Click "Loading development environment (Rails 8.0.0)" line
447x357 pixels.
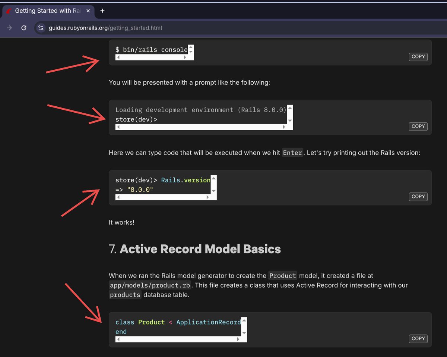201,110
